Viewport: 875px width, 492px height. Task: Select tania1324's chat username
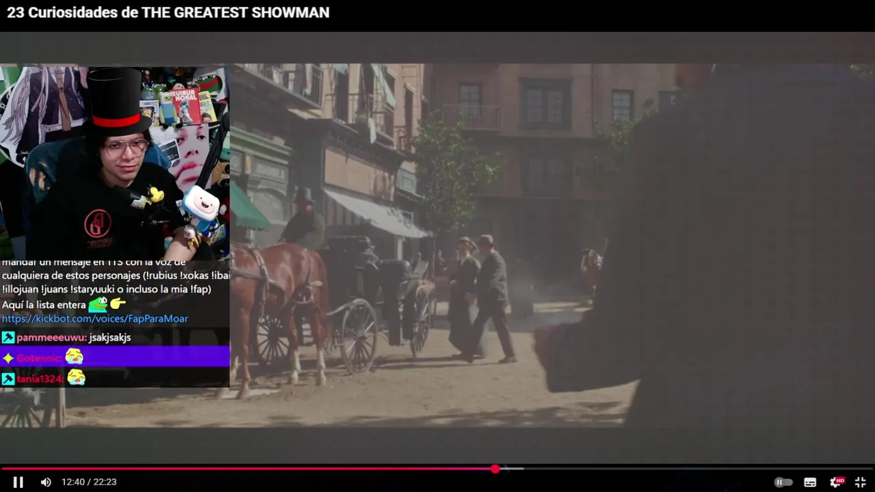point(40,379)
